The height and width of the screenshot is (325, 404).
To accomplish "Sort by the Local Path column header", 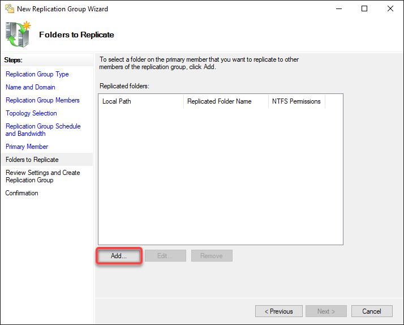I will point(141,101).
